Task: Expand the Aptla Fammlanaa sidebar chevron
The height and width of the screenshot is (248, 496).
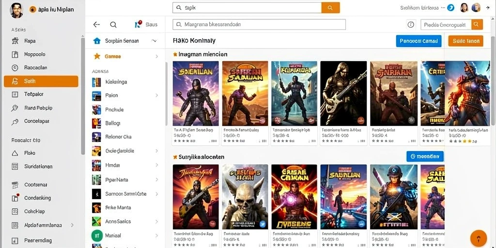Action: pyautogui.click(x=72, y=225)
